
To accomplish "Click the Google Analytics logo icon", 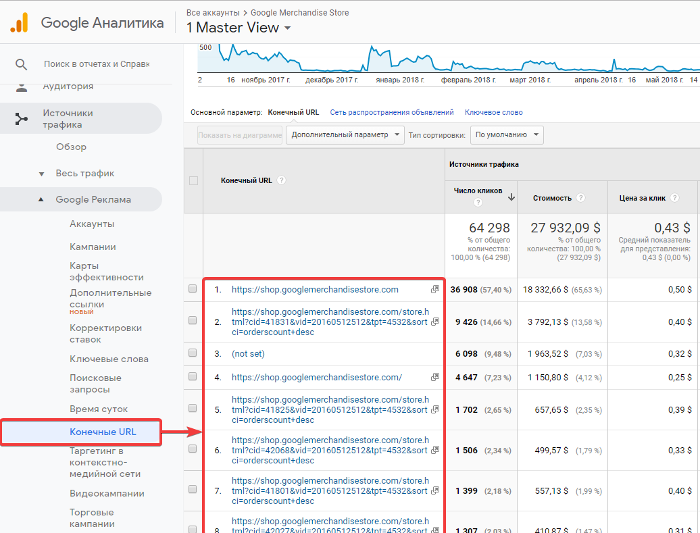I will (19, 22).
